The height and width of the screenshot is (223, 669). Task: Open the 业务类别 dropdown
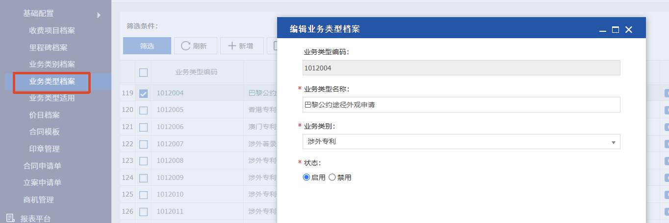462,142
